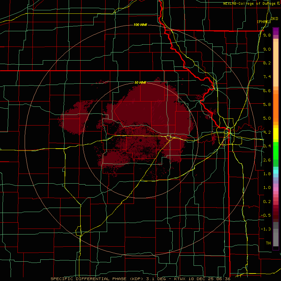Click the -0.5 value on the scale
This screenshot has width=281, height=281.
(266, 215)
